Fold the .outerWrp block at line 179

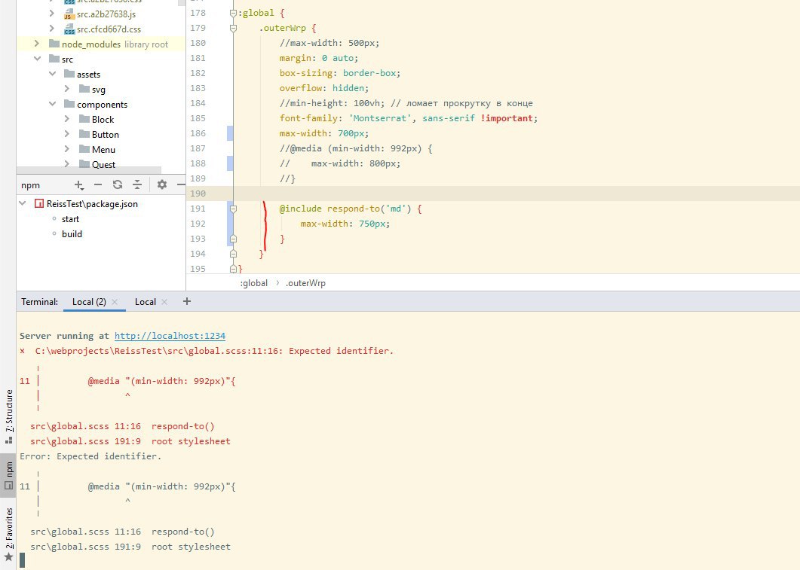[x=233, y=29]
